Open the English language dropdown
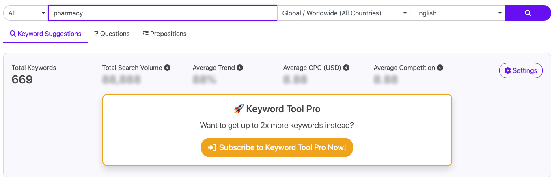This screenshot has height=177, width=552. pyautogui.click(x=457, y=13)
